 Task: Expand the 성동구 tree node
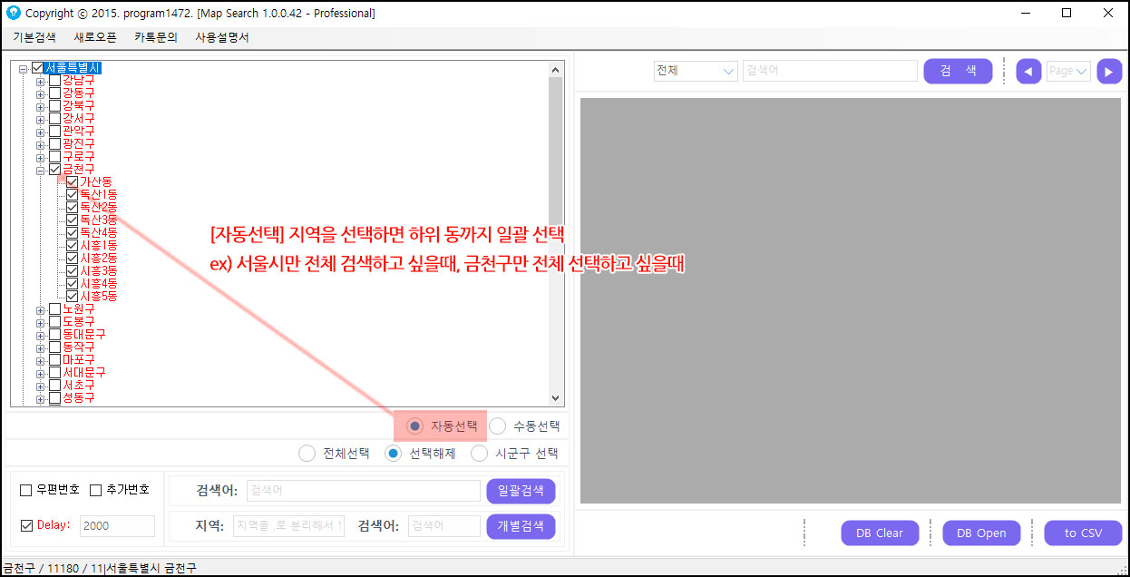click(40, 398)
